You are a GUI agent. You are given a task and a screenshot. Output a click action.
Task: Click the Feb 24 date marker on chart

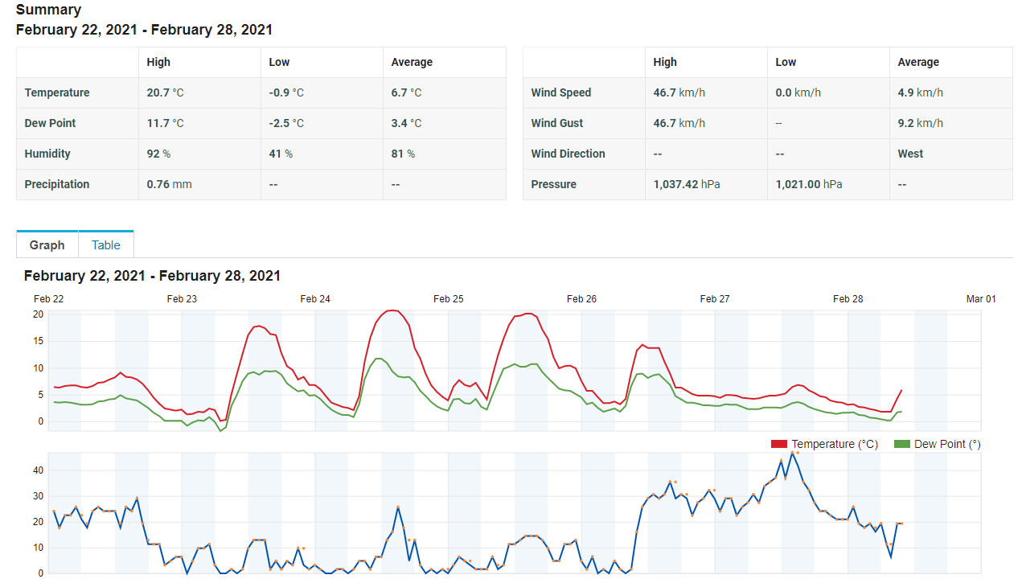(315, 299)
